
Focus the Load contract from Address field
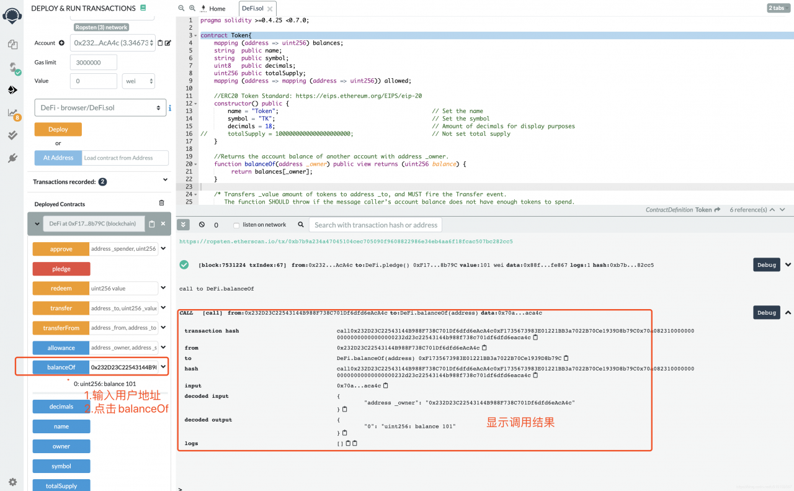[x=125, y=158]
